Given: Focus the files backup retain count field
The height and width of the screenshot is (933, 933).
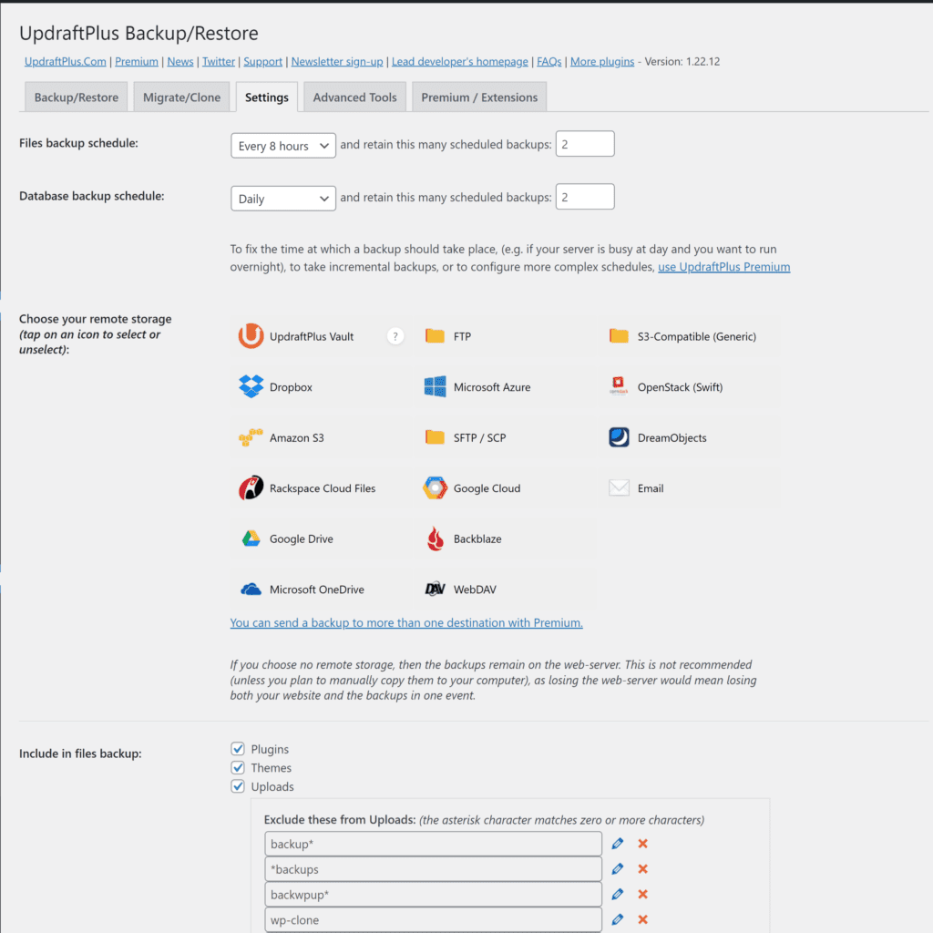Looking at the screenshot, I should click(x=585, y=144).
